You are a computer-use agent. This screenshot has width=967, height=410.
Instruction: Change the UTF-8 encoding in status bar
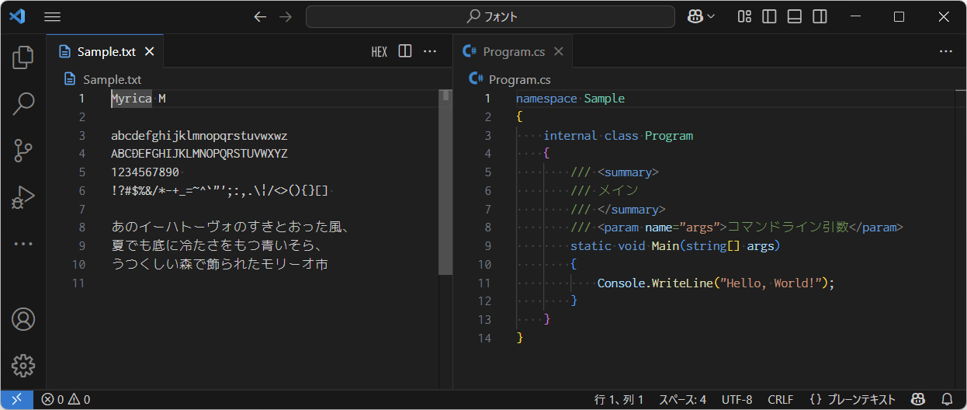(737, 400)
